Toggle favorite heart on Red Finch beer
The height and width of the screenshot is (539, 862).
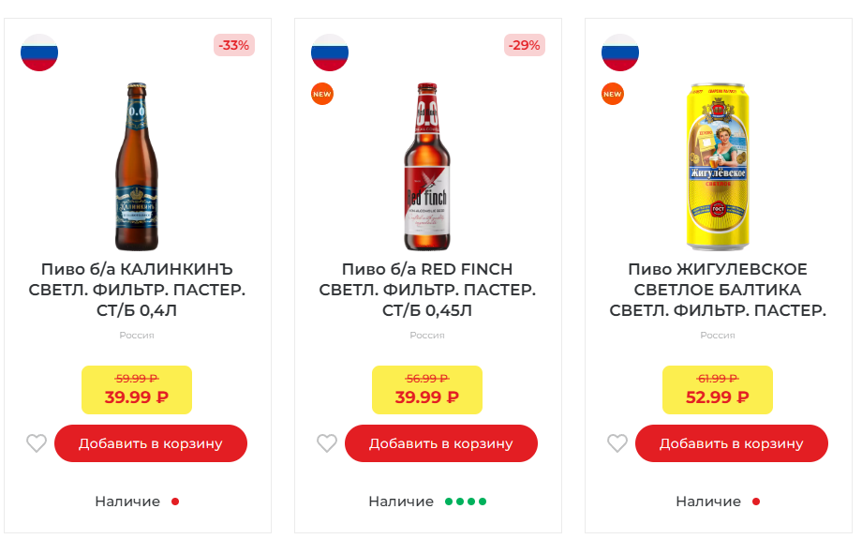point(327,443)
